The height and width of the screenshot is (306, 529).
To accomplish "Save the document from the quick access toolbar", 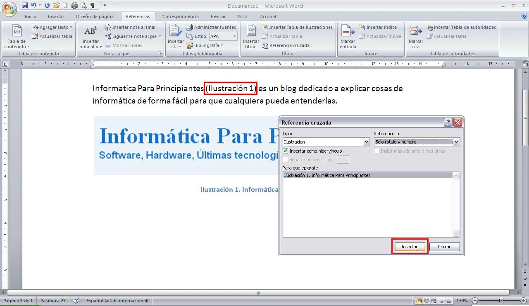I will pyautogui.click(x=25, y=5).
